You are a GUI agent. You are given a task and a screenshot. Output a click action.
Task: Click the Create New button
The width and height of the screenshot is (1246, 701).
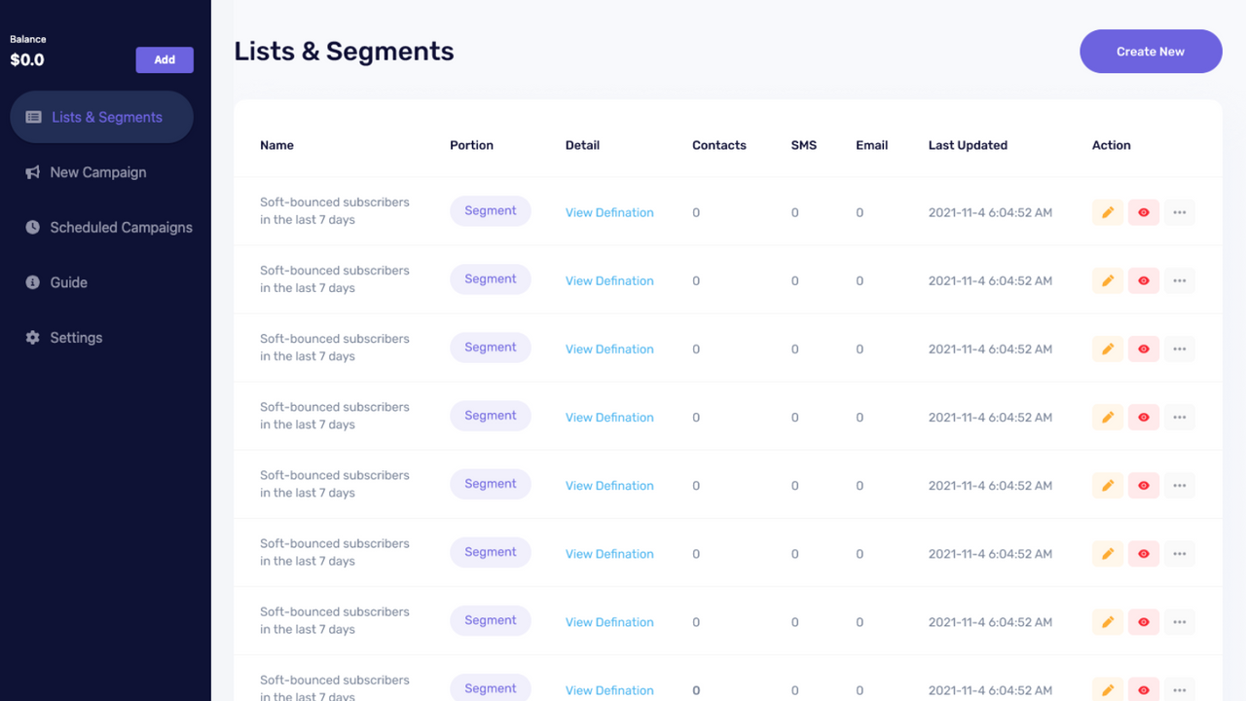[x=1151, y=51]
